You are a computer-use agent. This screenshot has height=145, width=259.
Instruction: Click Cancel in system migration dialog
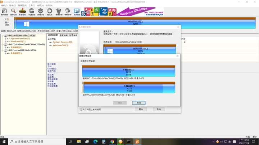pos(159,109)
